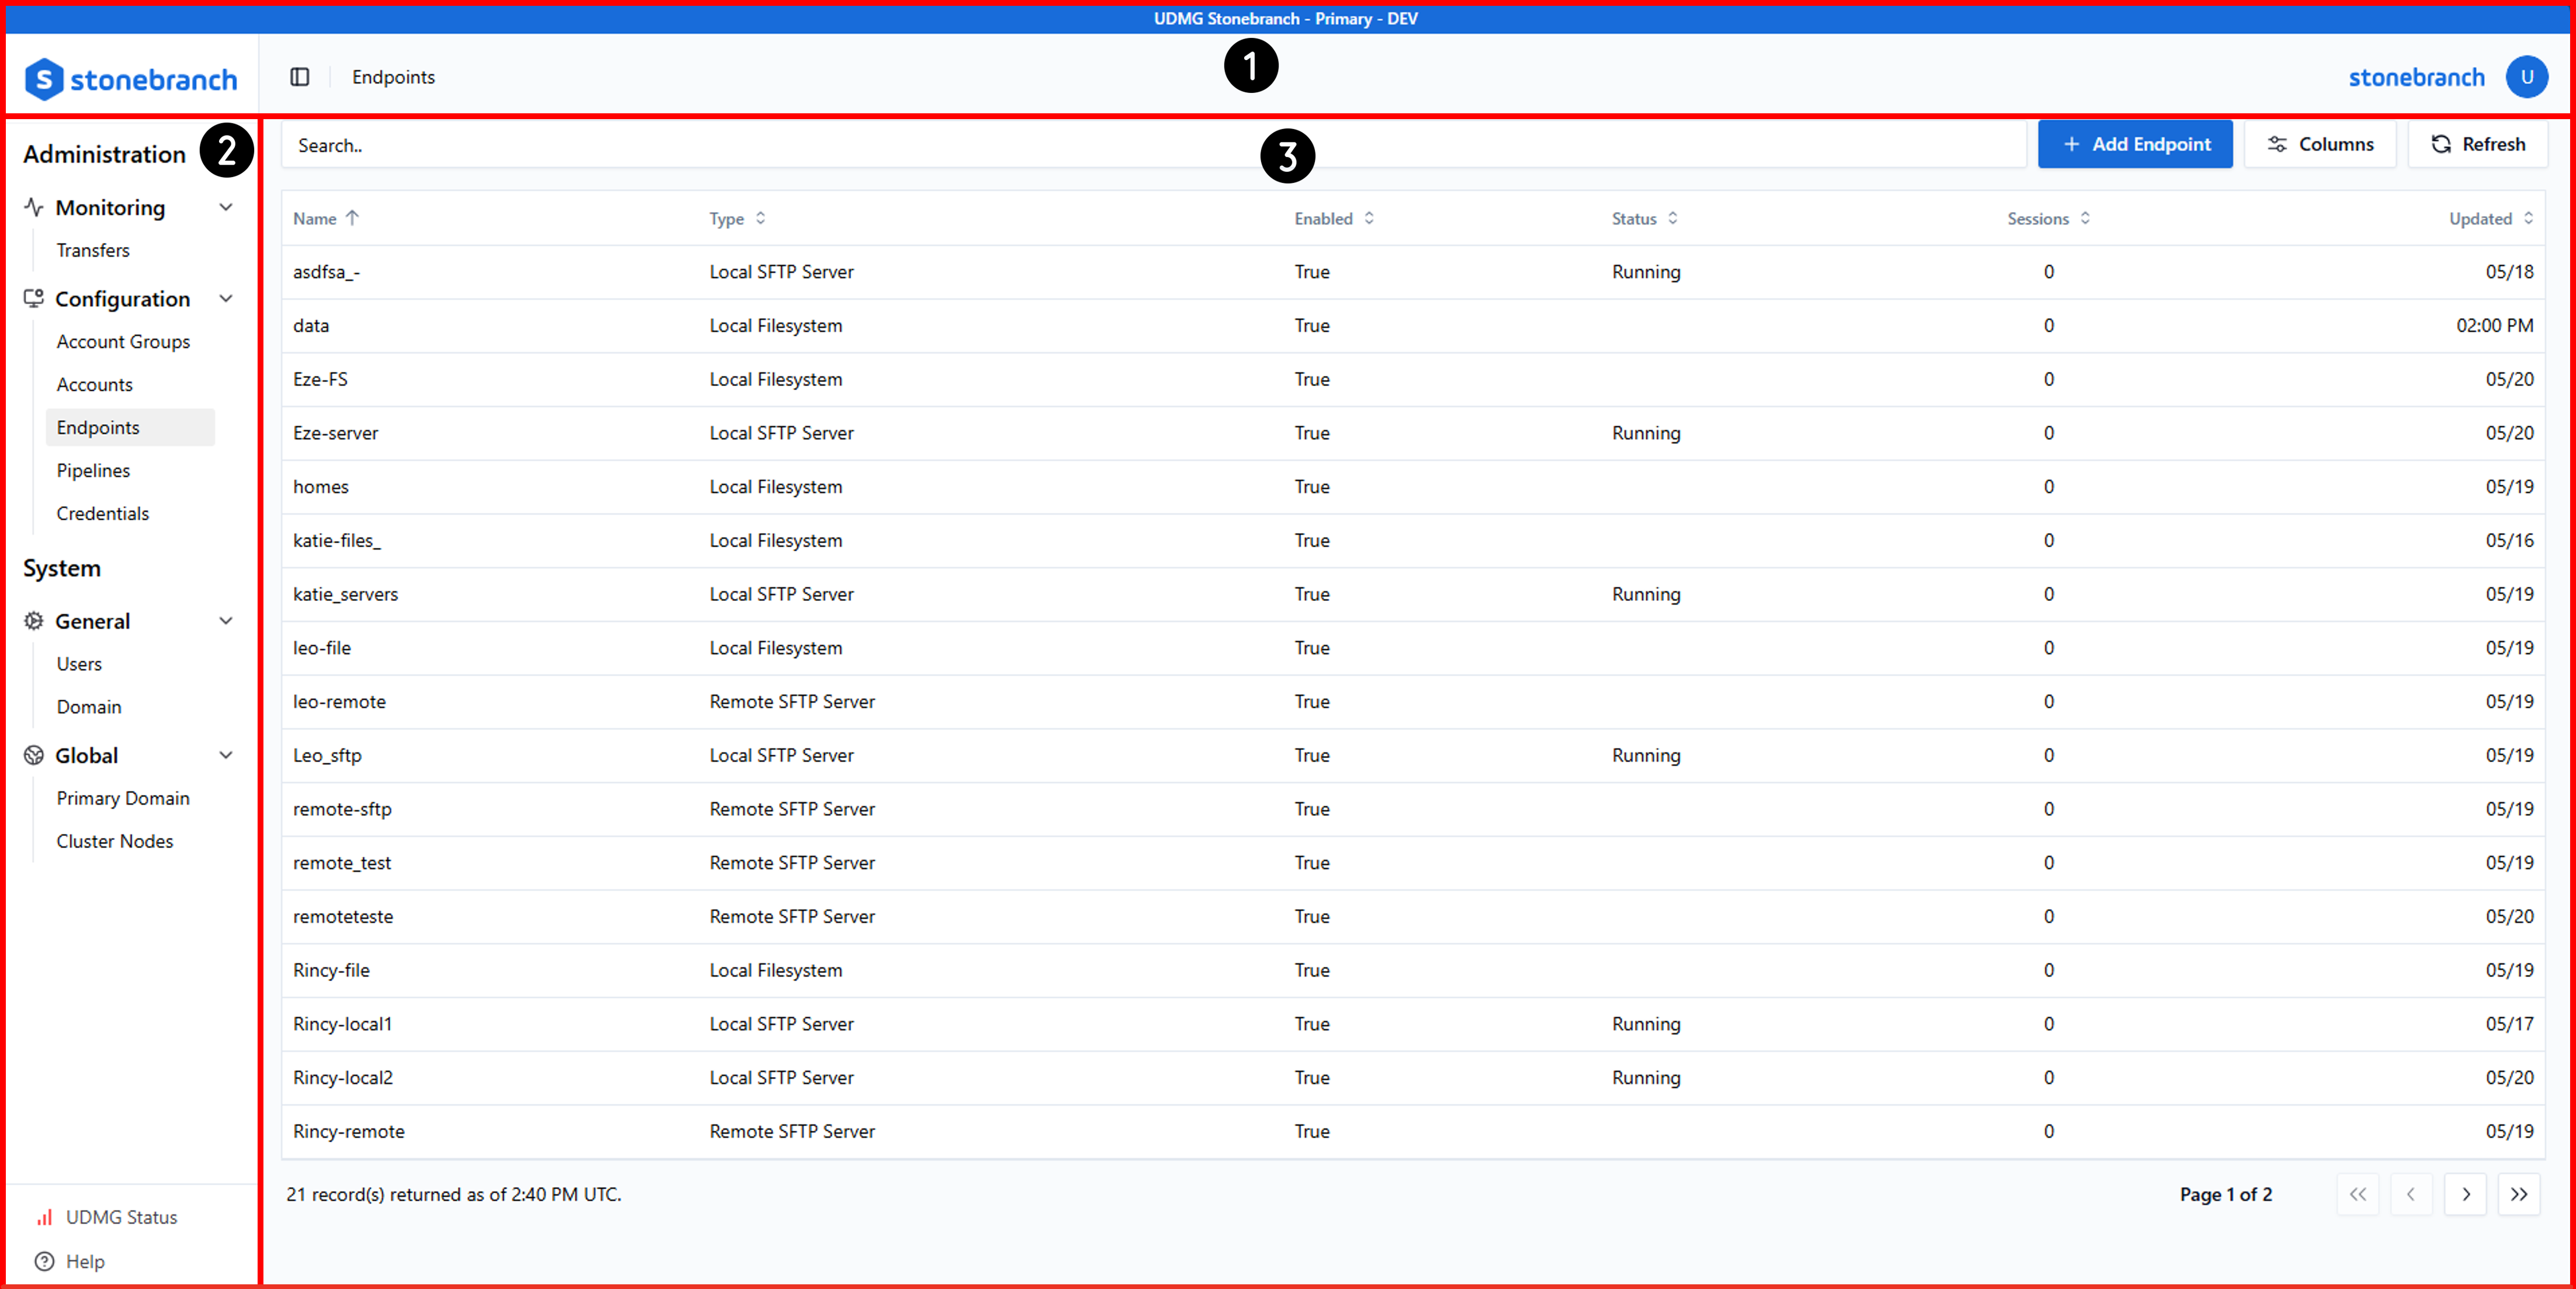Open the user avatar menu in top right
Viewport: 2576px width, 1289px height.
[x=2527, y=77]
